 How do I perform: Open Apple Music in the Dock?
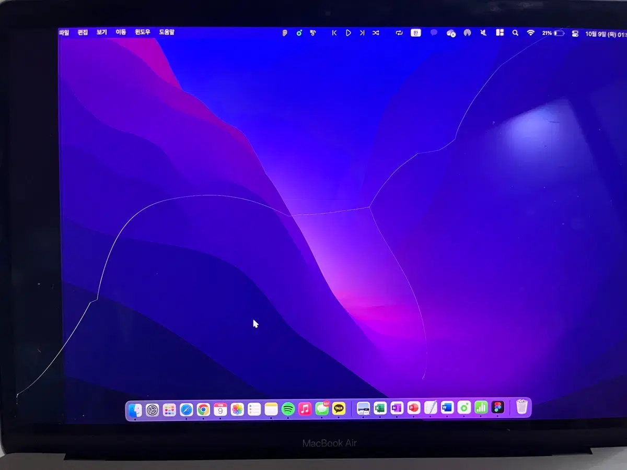[305, 409]
